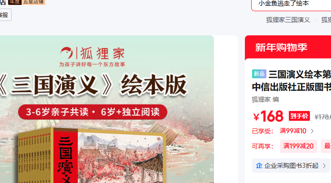Click the 五星店铺 store rating badge
The height and width of the screenshot is (183, 331).
coord(33,2)
